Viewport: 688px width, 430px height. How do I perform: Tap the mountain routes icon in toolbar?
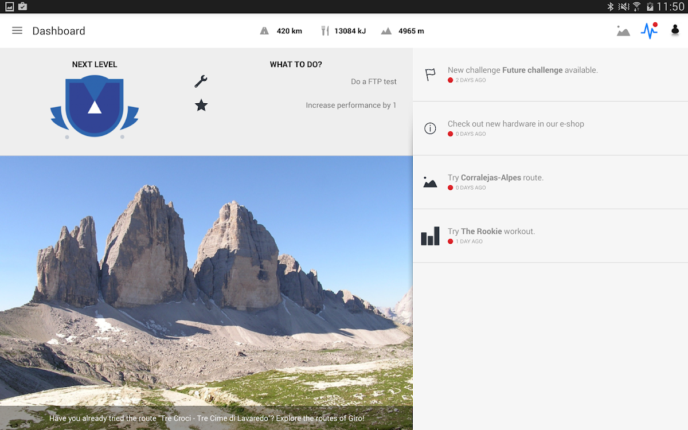[x=623, y=31]
